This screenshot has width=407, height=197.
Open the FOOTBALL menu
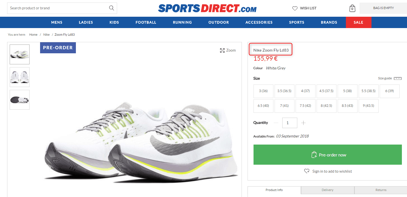146,22
